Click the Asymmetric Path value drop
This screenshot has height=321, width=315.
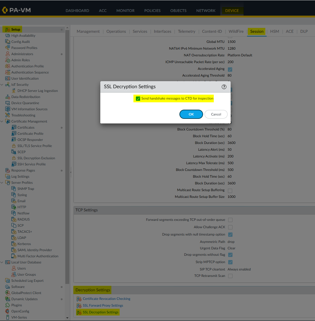tap(231, 242)
